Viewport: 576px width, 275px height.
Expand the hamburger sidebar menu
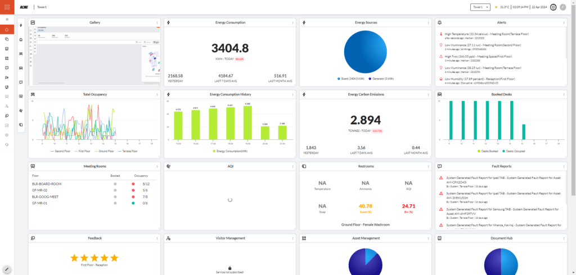click(x=7, y=20)
